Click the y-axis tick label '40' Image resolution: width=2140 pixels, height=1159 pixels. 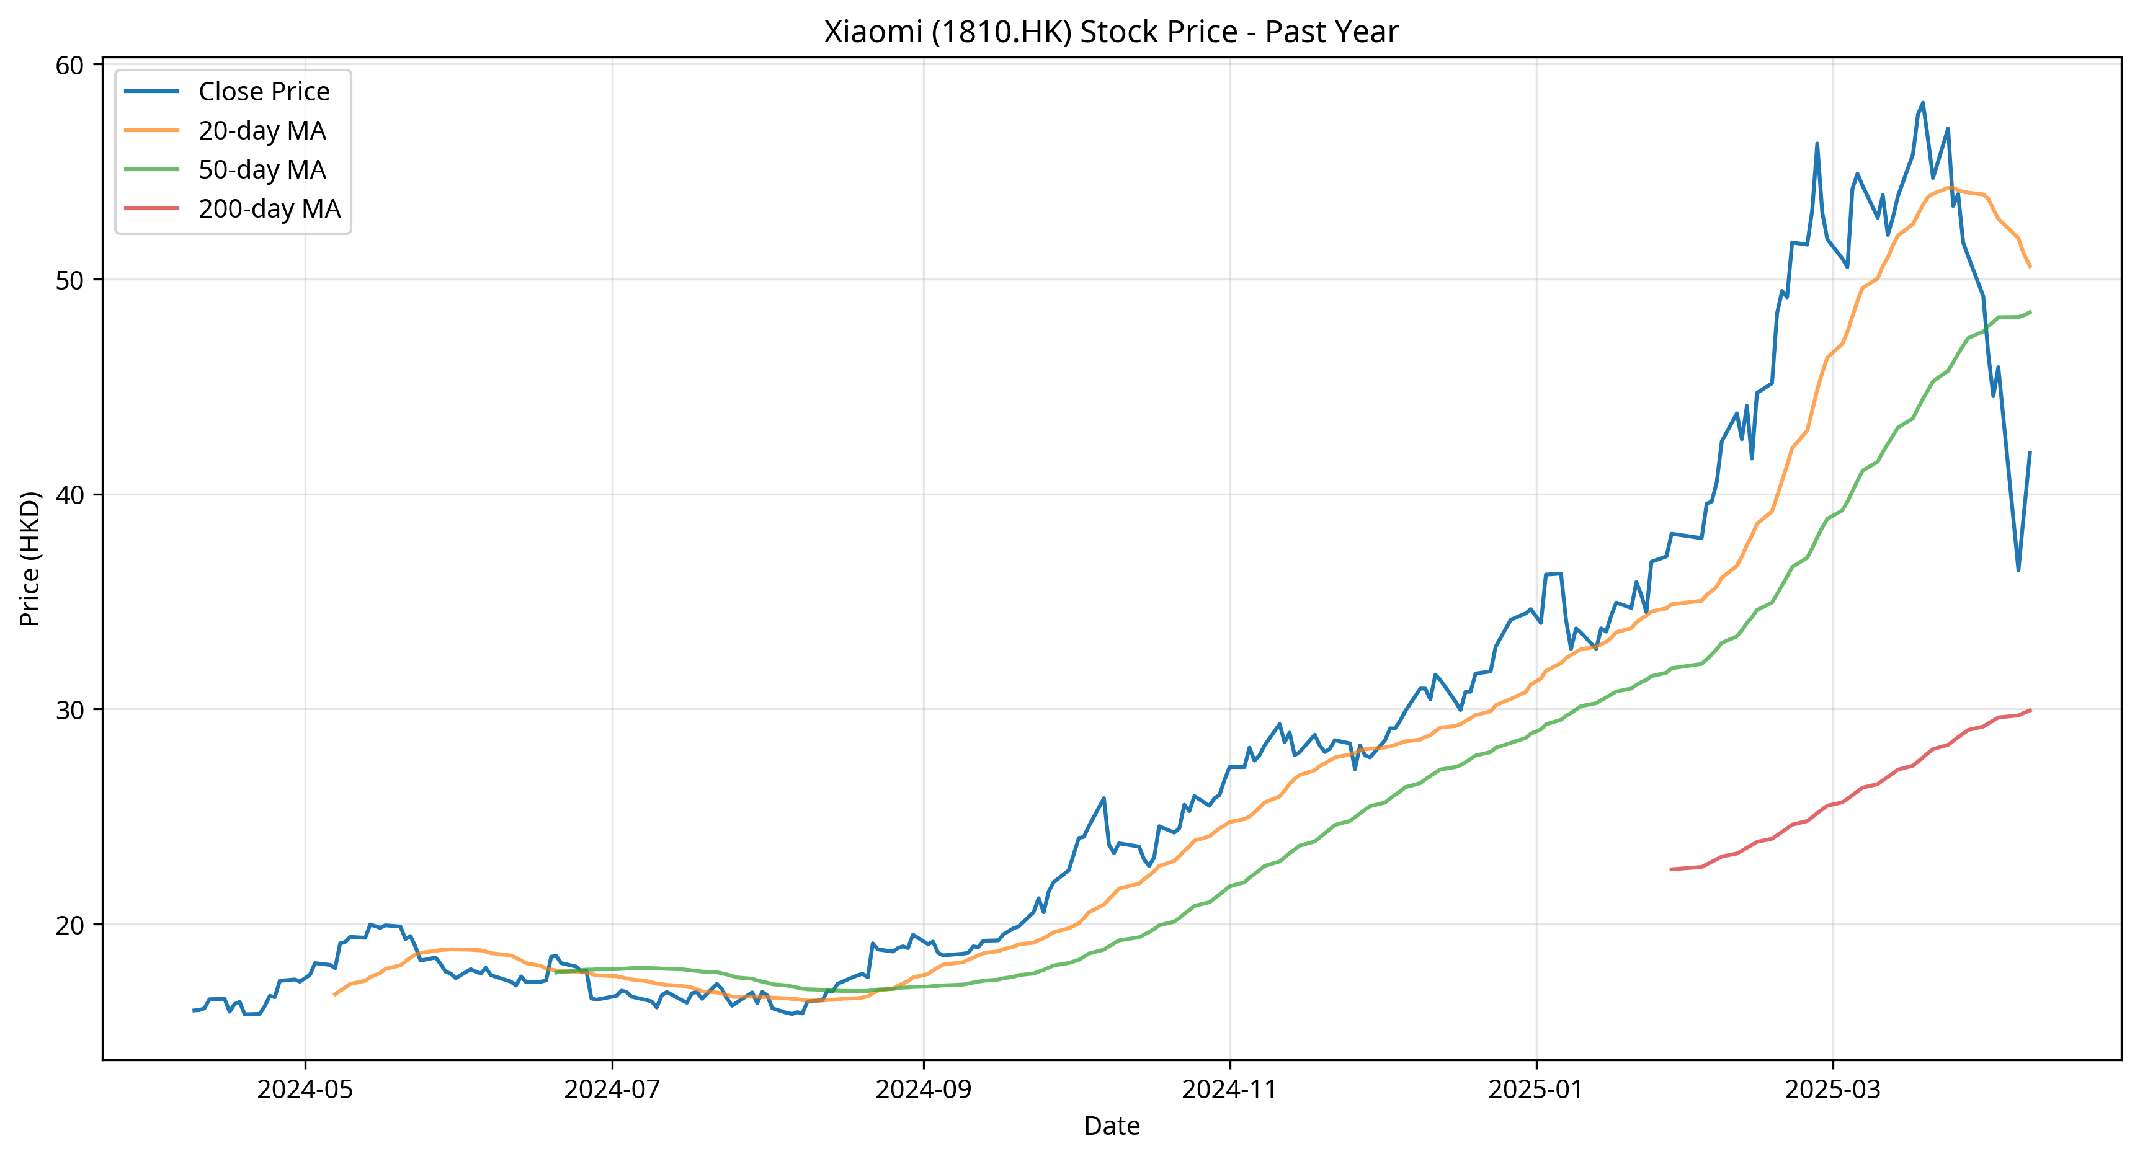click(x=69, y=495)
